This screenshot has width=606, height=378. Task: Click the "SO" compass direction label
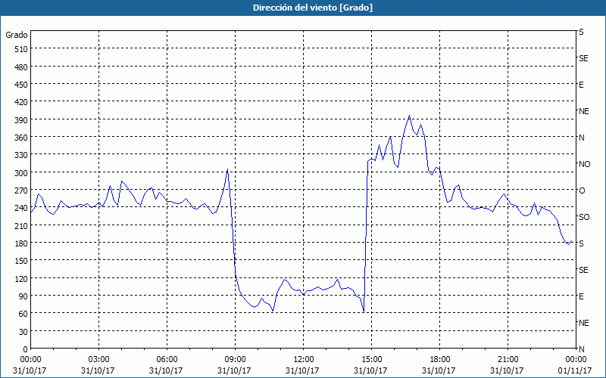coord(584,217)
